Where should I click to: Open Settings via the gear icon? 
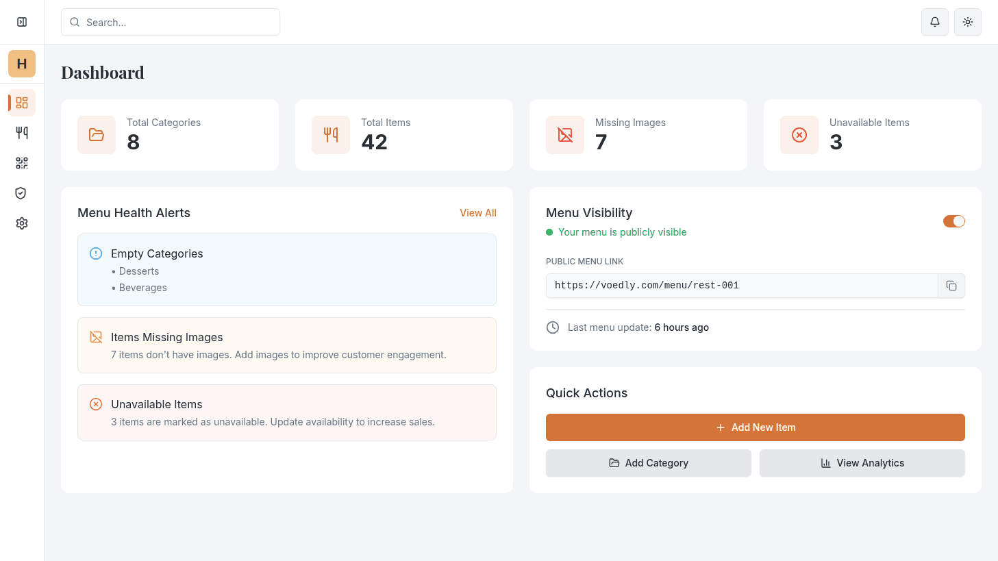21,223
